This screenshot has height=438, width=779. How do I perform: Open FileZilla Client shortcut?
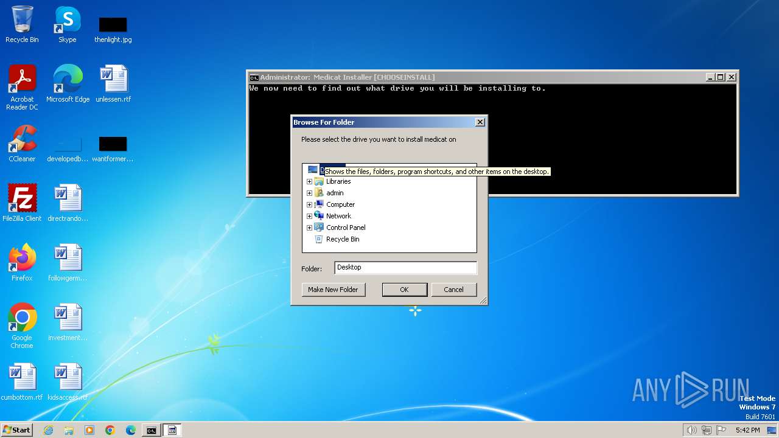(x=22, y=203)
